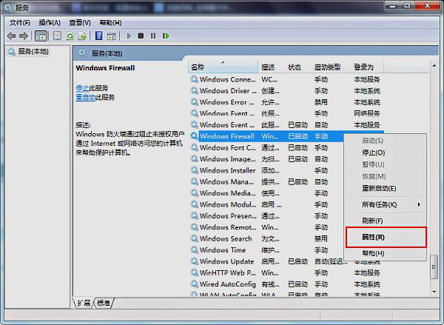The width and height of the screenshot is (444, 325).
Task: Switch to the 扩展 tab
Action: coord(84,304)
